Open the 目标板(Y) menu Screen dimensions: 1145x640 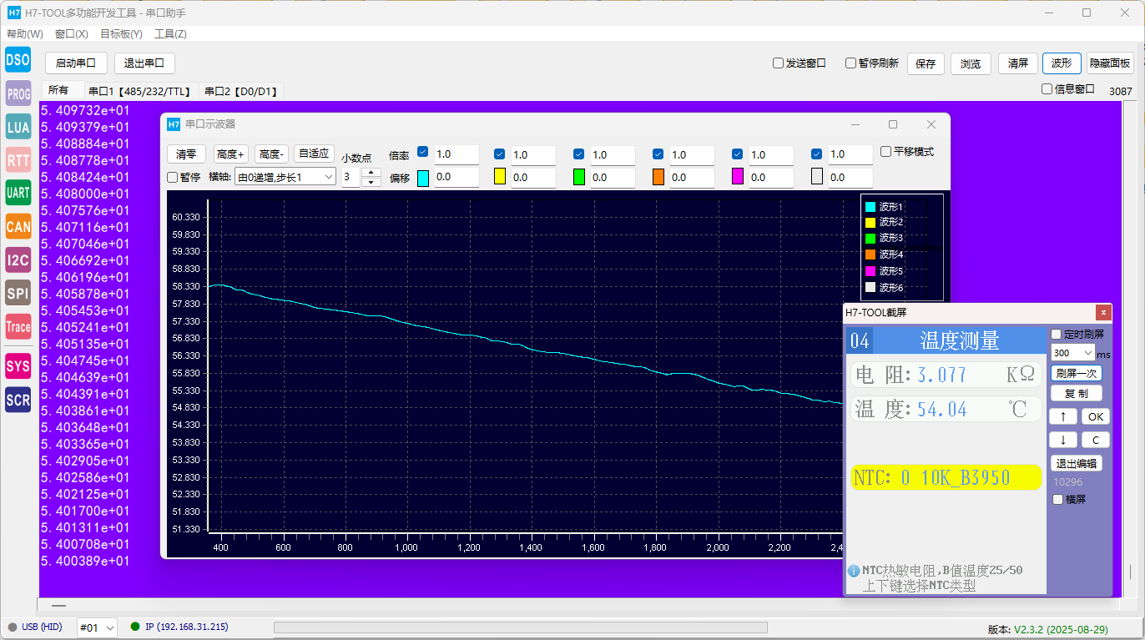click(121, 34)
